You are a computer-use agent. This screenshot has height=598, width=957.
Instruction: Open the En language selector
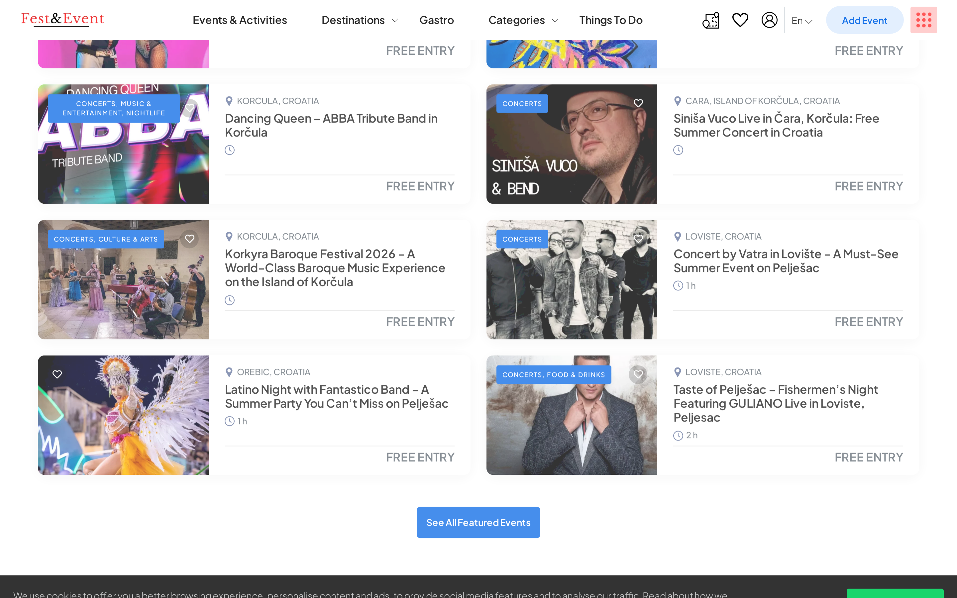801,21
